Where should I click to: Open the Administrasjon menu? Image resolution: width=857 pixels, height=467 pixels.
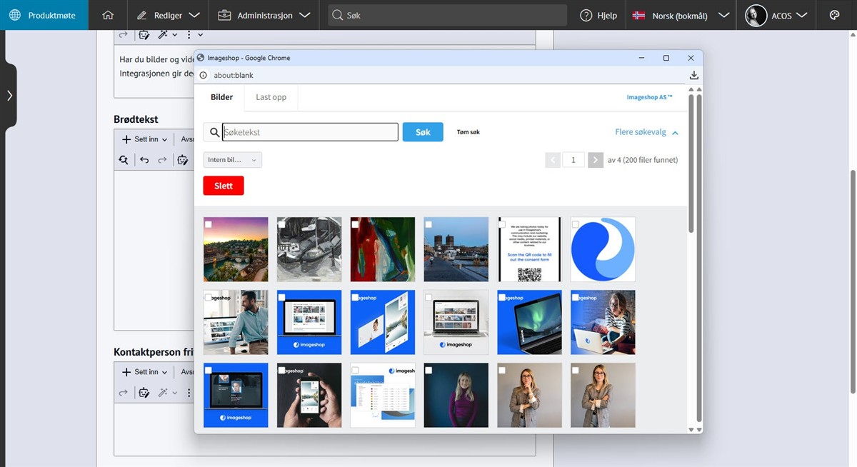click(x=264, y=15)
